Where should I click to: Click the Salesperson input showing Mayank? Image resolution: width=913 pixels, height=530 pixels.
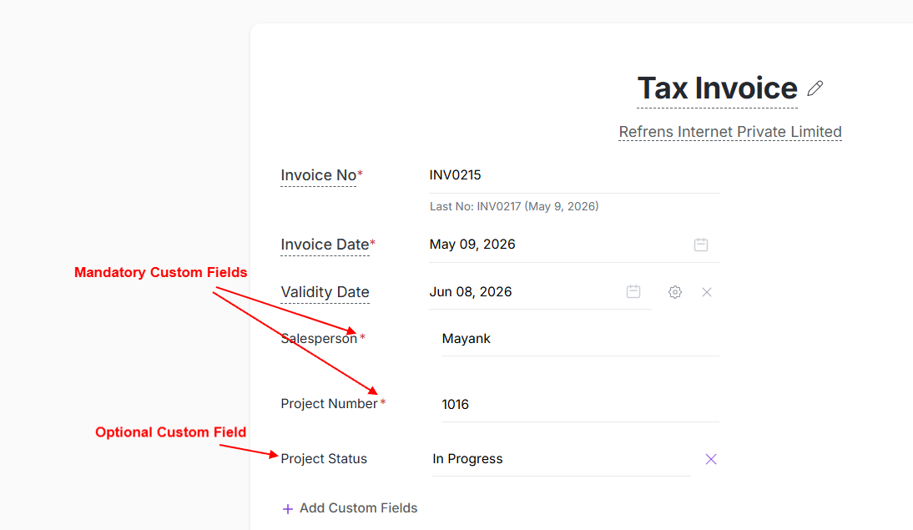tap(579, 339)
